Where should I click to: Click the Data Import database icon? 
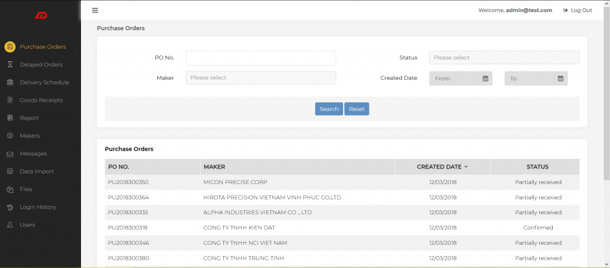point(10,172)
